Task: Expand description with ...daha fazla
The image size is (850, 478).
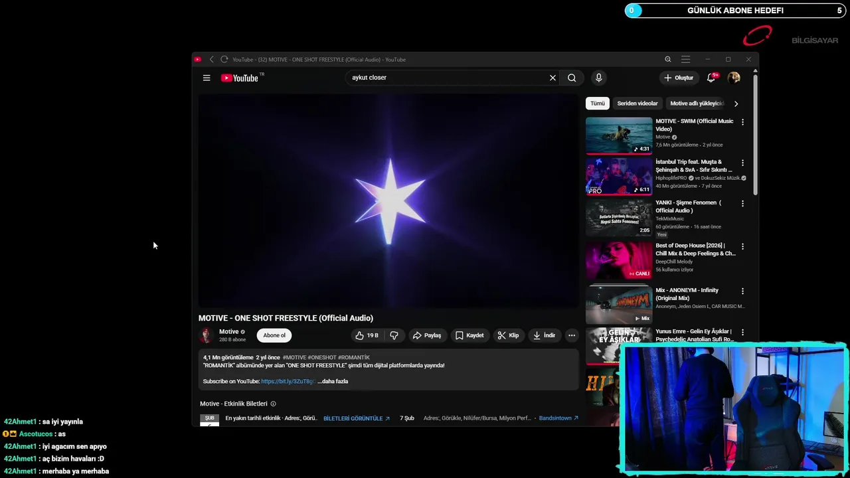Action: coord(333,382)
